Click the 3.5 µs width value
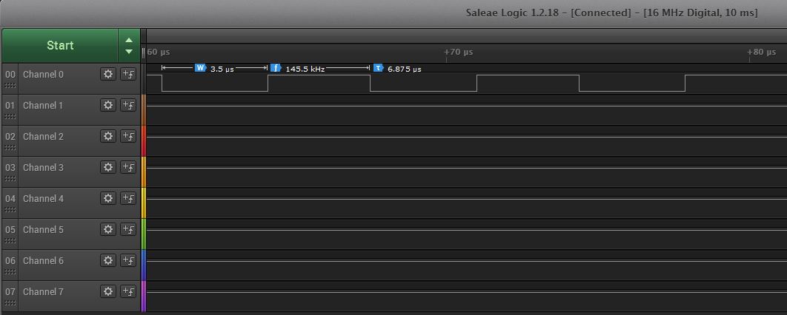The width and height of the screenshot is (787, 315). click(222, 69)
